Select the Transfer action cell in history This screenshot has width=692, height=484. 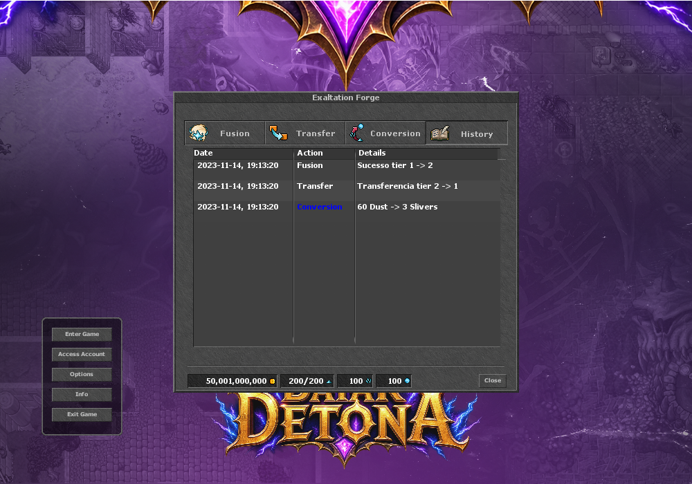click(x=315, y=186)
